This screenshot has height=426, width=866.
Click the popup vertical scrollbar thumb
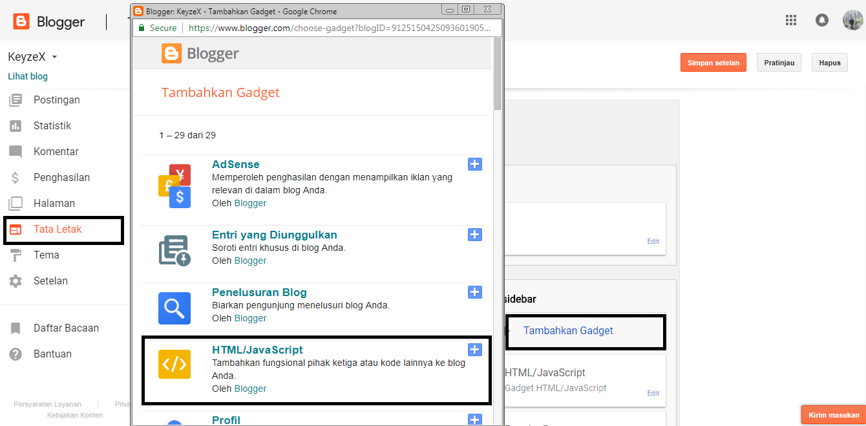pos(498,73)
